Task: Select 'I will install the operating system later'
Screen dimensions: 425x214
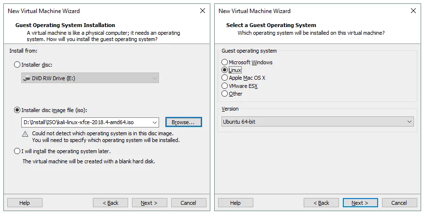Action: (x=18, y=151)
